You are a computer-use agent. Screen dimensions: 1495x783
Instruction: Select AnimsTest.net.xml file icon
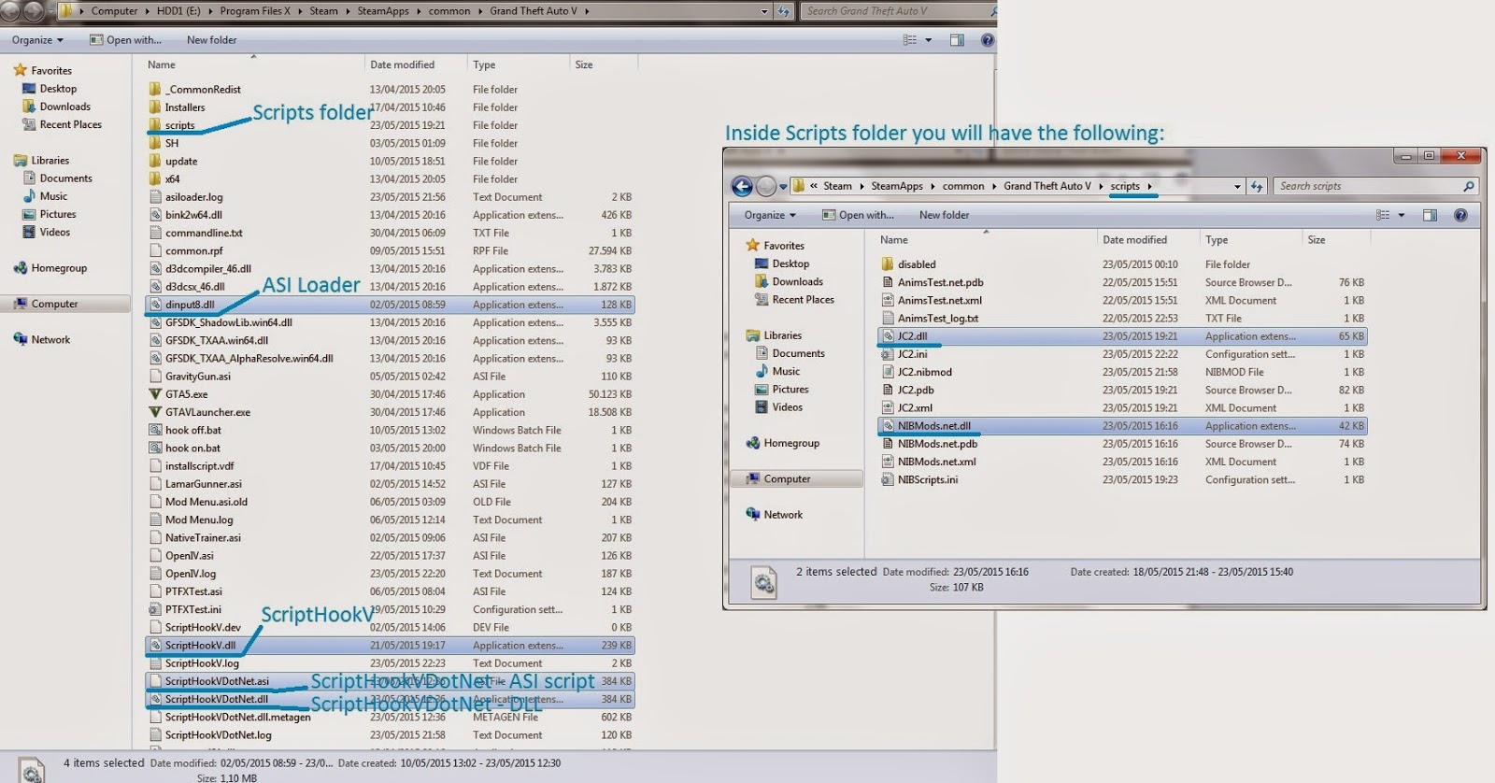888,301
